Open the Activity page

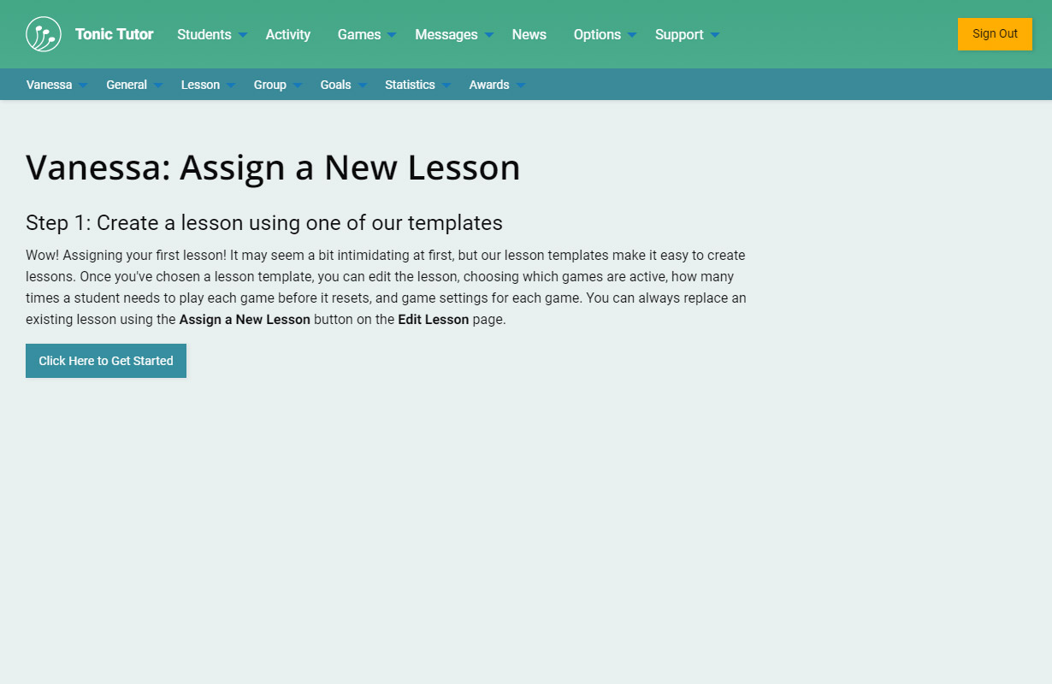[x=287, y=34]
